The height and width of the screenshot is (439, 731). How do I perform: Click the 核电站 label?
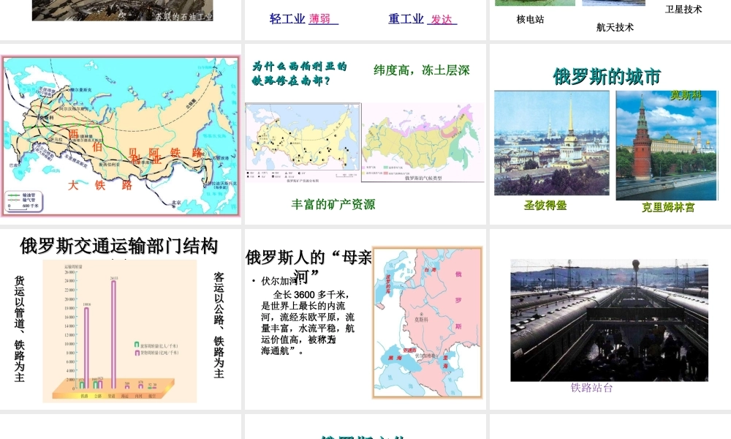pyautogui.click(x=530, y=20)
